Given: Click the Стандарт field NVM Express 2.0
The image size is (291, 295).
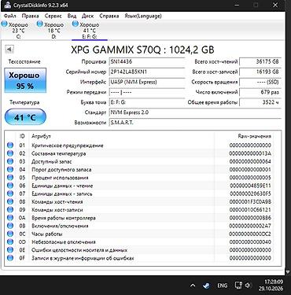Looking at the screenshot, I should point(195,112).
